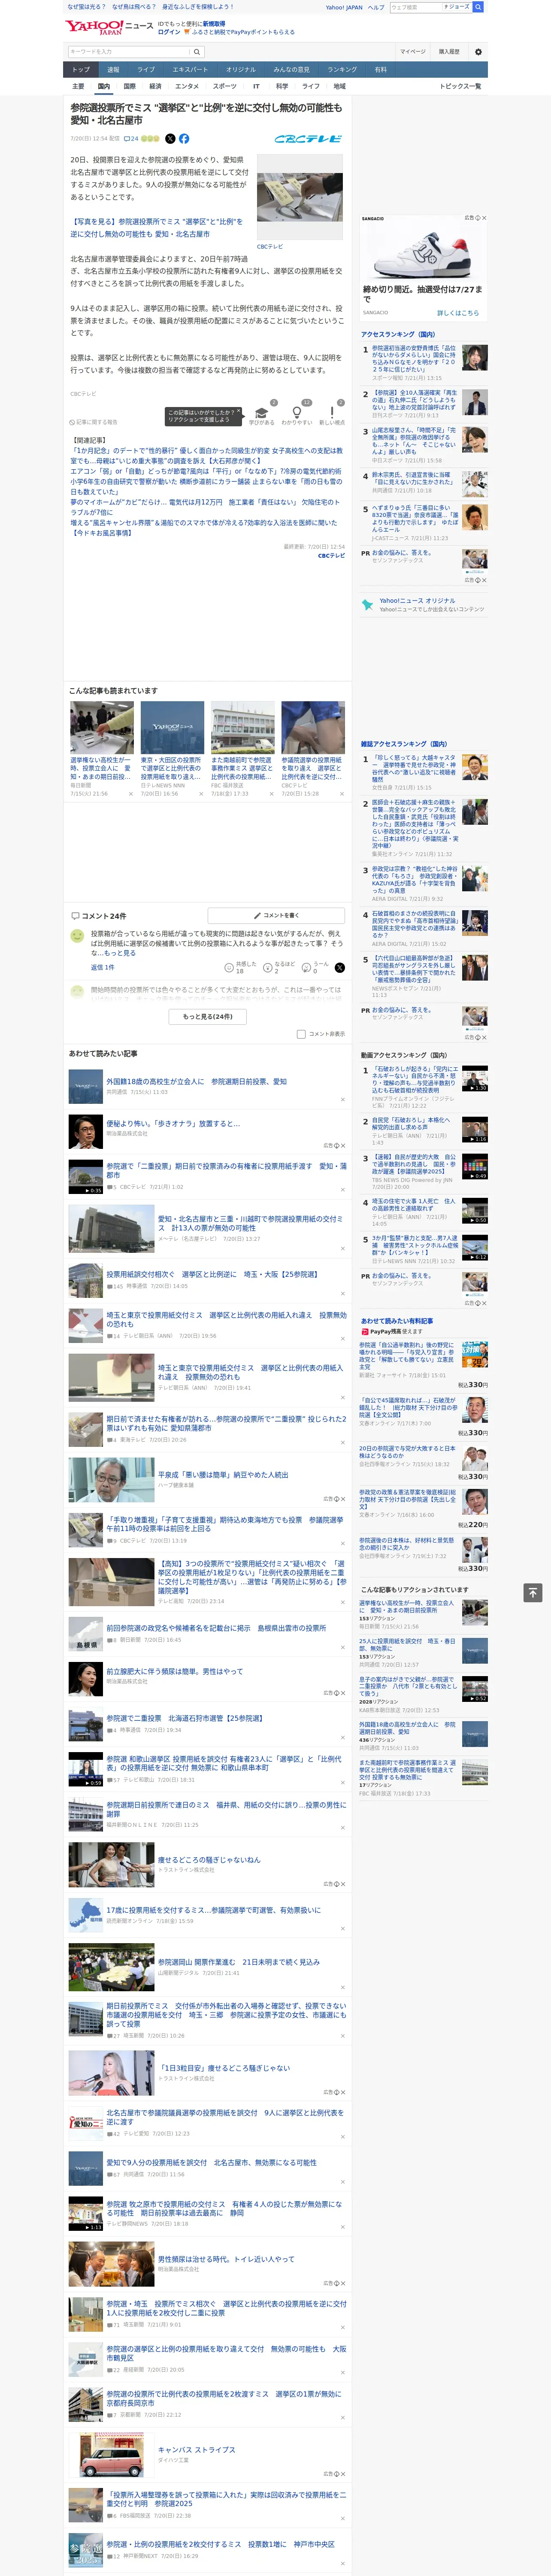This screenshot has height=2576, width=551.
Task: Open the Yahoo! JAPAN news logo
Action: coord(110,27)
